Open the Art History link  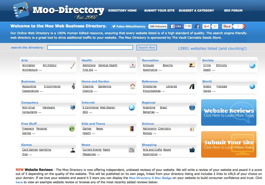coord(50,65)
